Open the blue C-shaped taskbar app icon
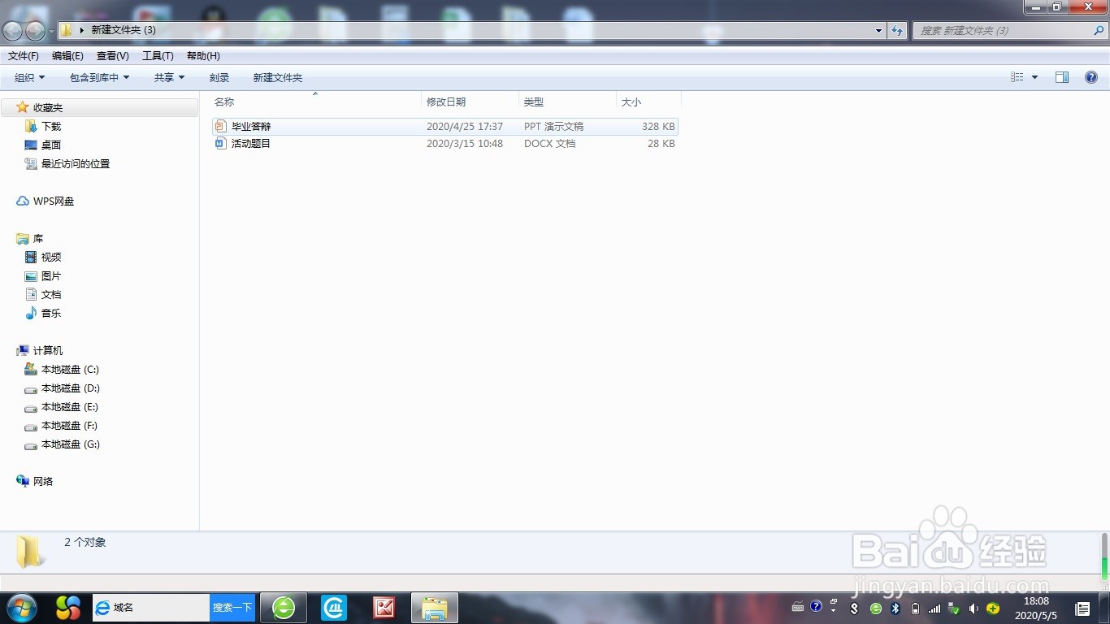 tap(334, 608)
